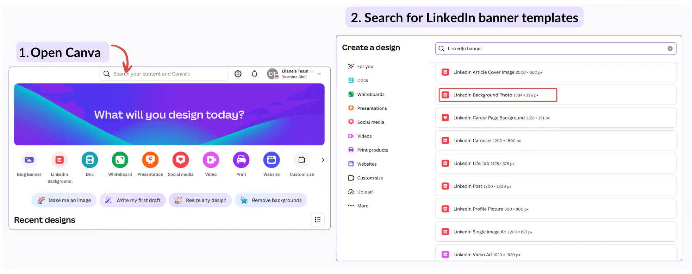
Task: Select the Custom size shortcut icon
Action: coord(302,160)
